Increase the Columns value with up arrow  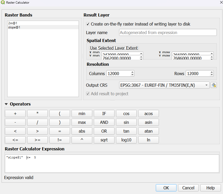[132, 72]
